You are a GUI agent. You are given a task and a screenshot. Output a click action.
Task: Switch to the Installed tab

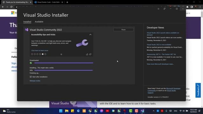(x=27, y=22)
